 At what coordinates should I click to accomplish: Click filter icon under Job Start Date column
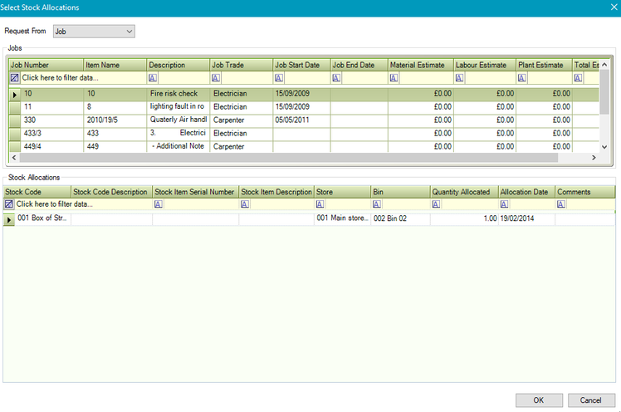[x=280, y=78]
